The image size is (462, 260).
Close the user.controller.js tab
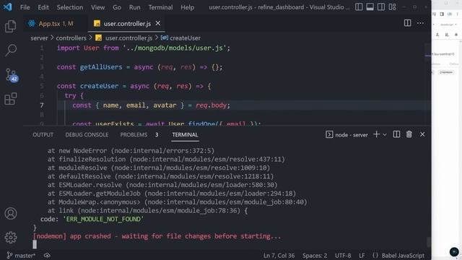pyautogui.click(x=158, y=23)
